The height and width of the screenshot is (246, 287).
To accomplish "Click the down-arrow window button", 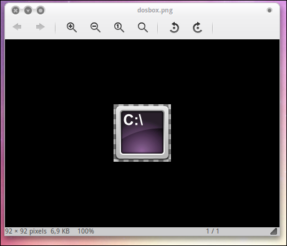I will pos(28,11).
